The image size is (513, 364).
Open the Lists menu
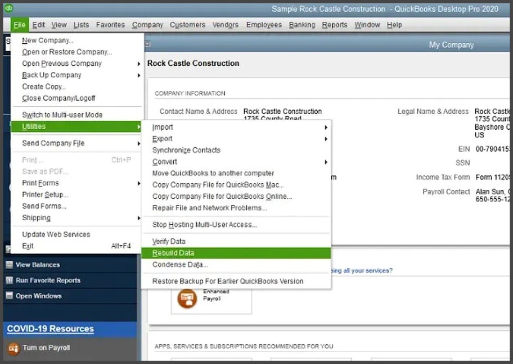81,25
